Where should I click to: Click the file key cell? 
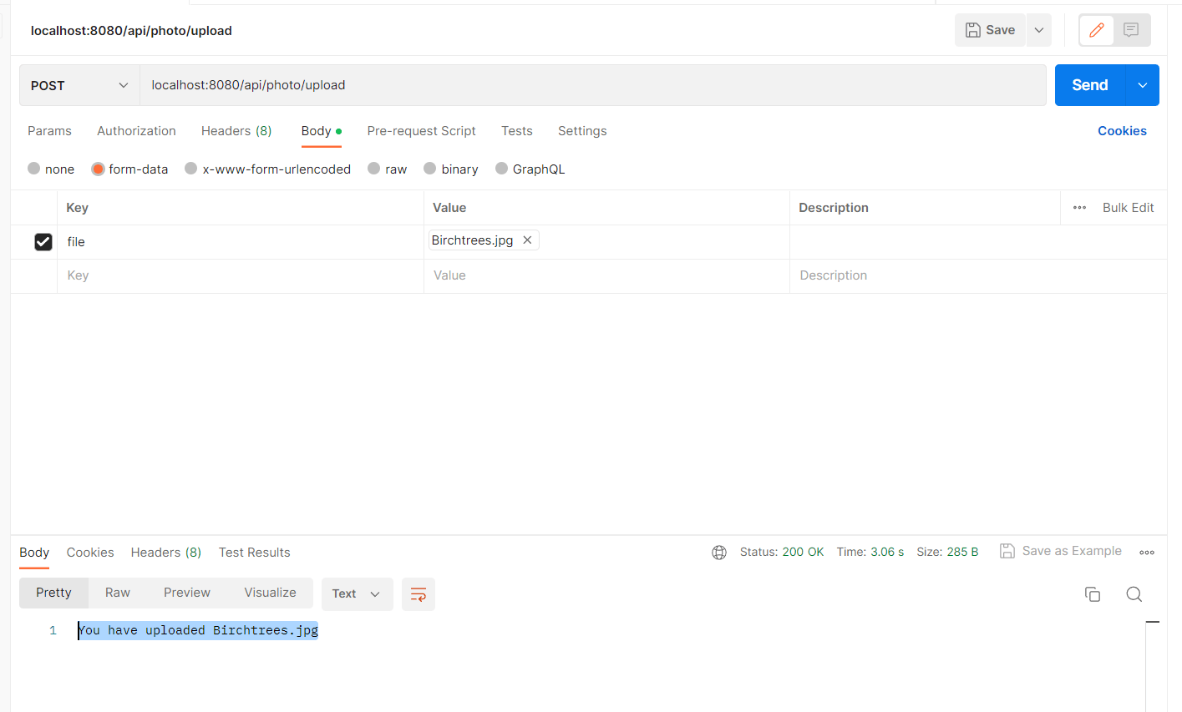[241, 242]
